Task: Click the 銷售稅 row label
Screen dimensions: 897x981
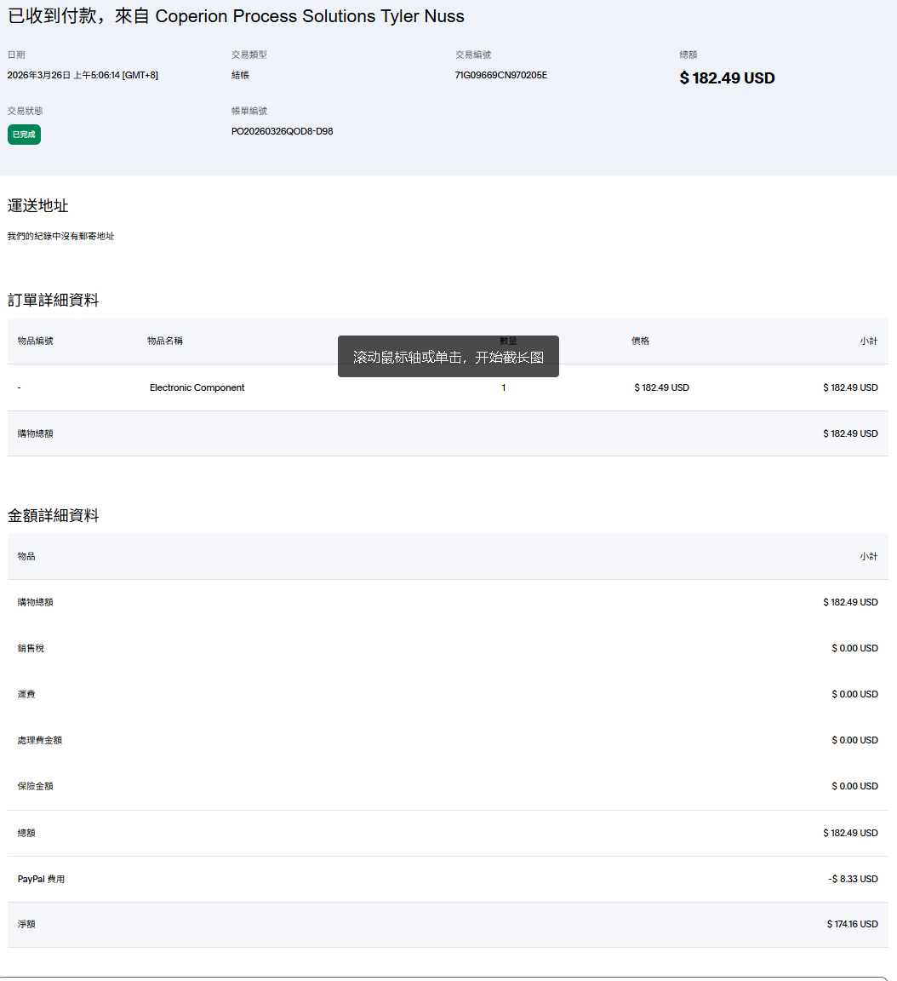Action: 31,648
